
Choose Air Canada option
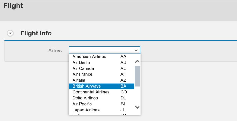(x=83, y=68)
